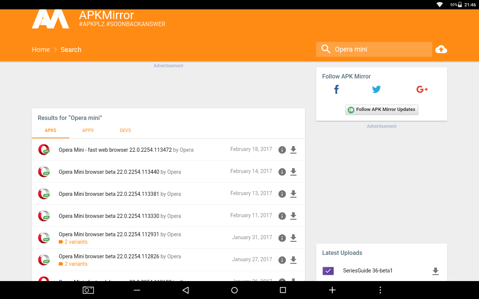Click APKMirror site title
The height and width of the screenshot is (299, 479).
point(107,15)
